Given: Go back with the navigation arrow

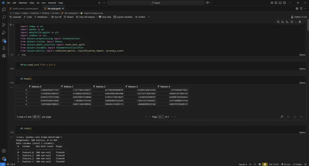Looking at the screenshot, I should (99, 3).
